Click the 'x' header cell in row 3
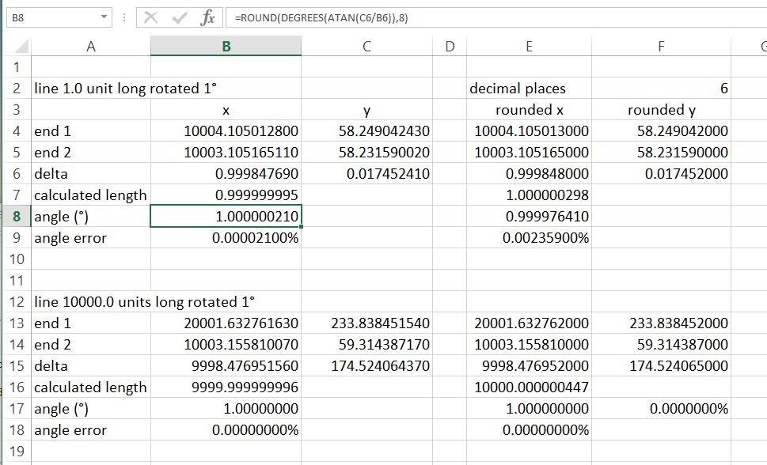 [x=226, y=109]
